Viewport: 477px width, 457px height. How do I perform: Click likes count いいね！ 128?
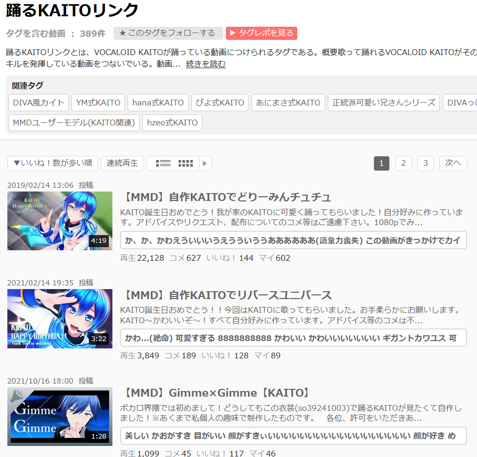(x=225, y=356)
